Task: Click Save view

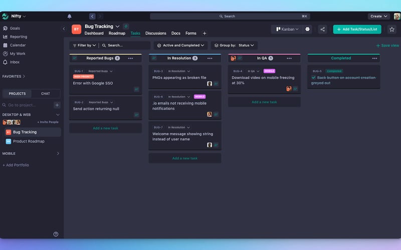Action: click(387, 45)
